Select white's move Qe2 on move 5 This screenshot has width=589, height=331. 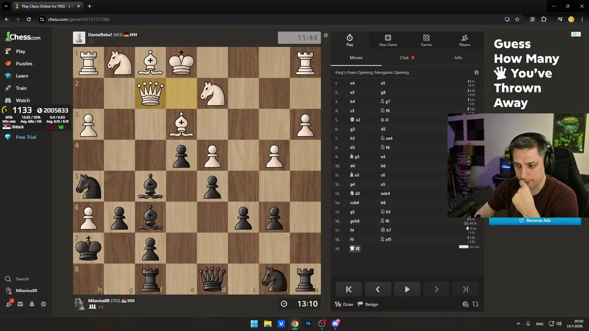(x=355, y=120)
